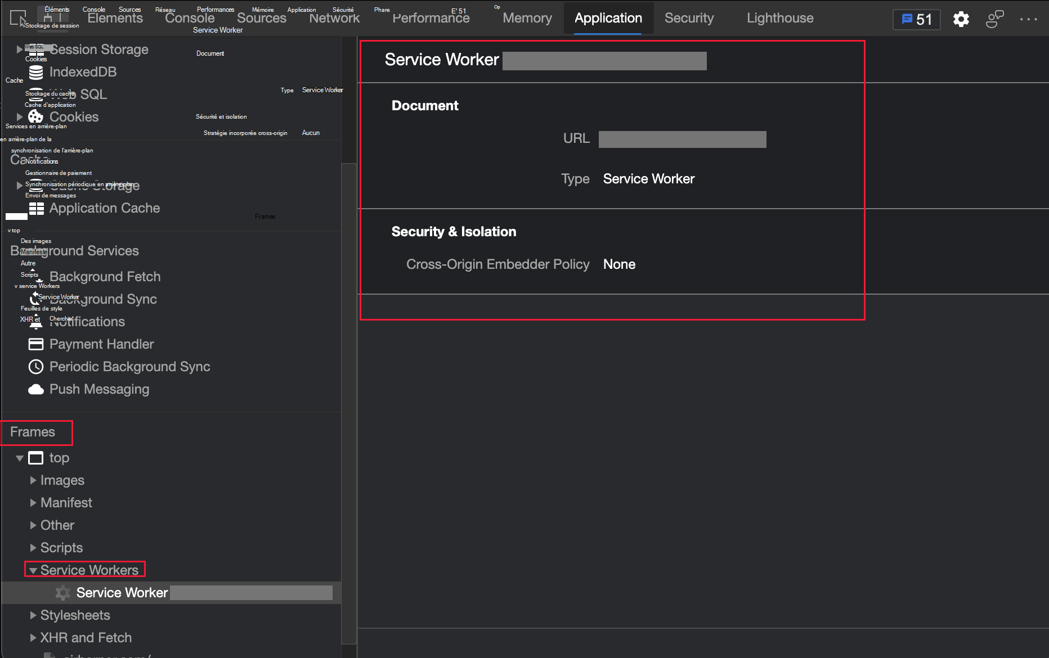Select IndexedDB in the sidebar

[83, 72]
